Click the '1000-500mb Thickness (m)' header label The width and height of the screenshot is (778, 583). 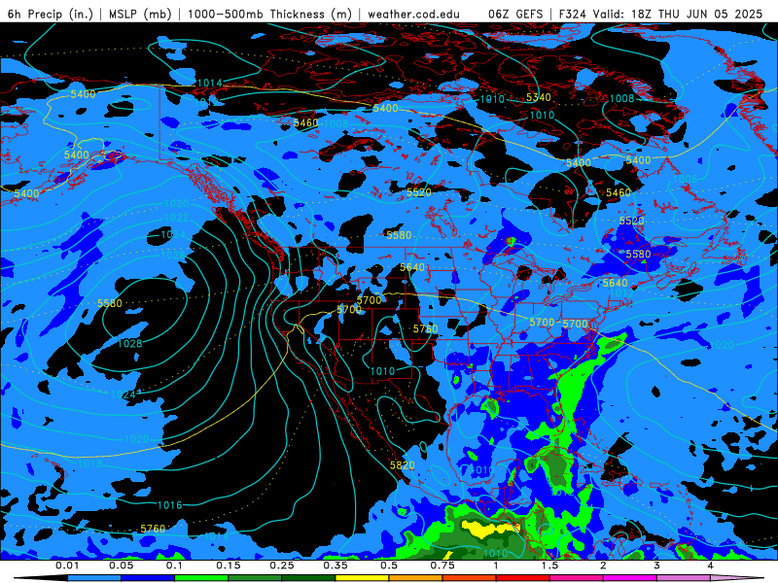(x=270, y=14)
